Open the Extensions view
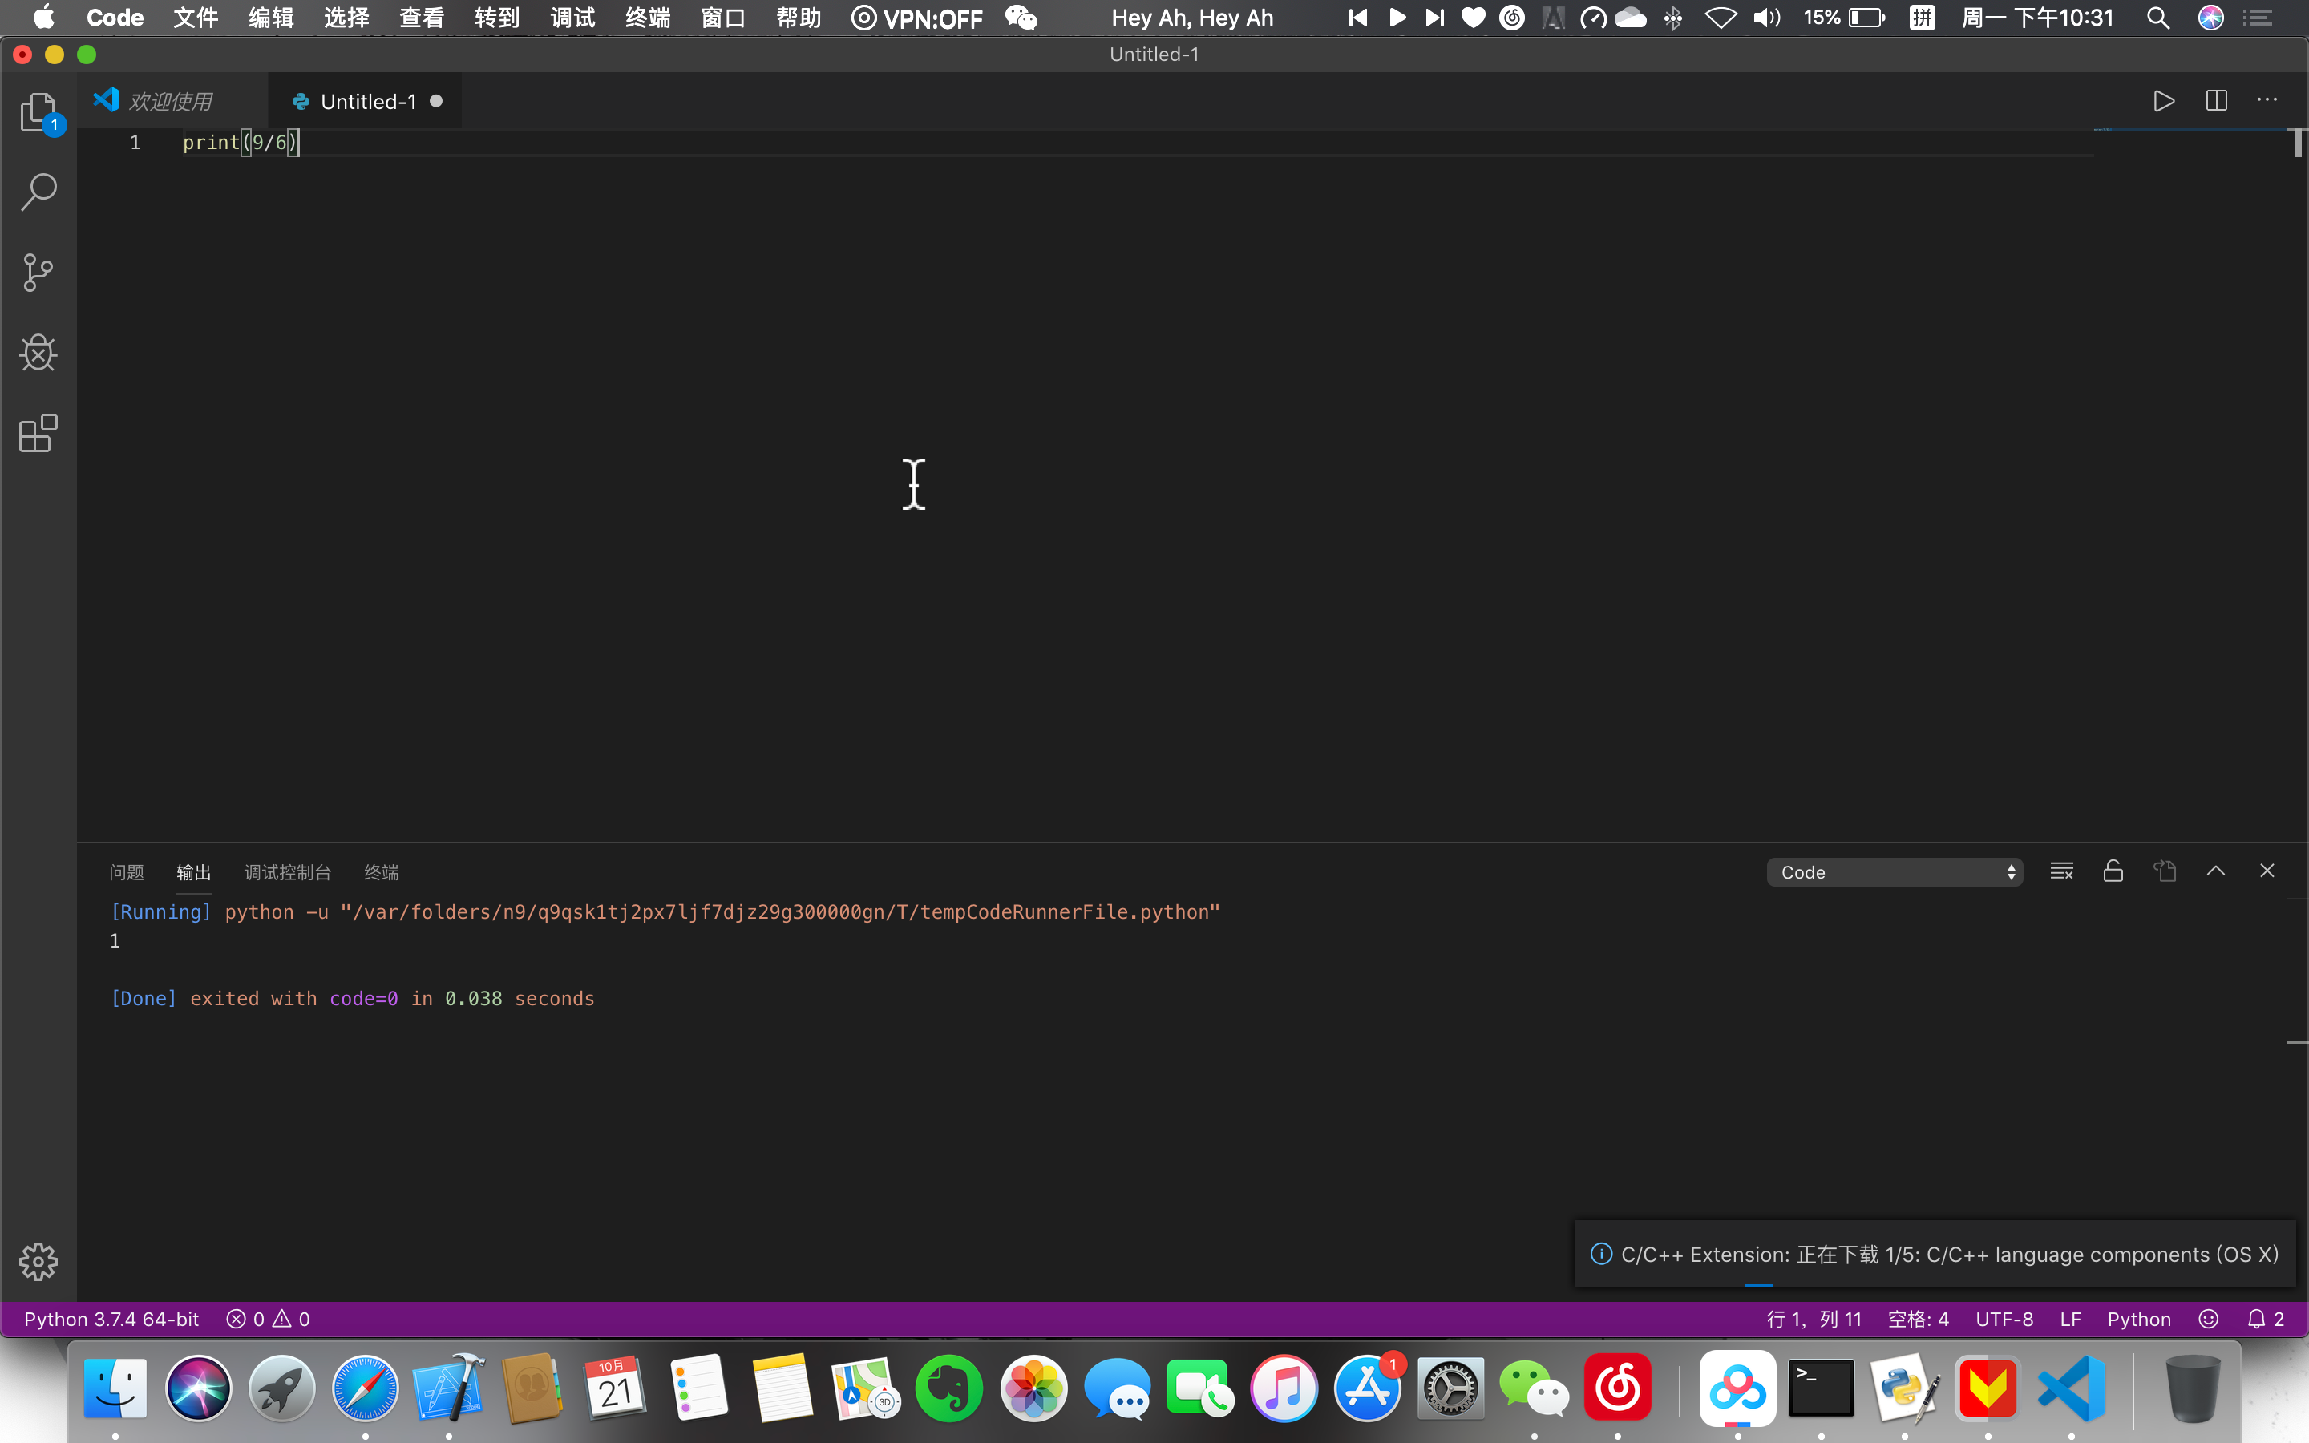This screenshot has width=2309, height=1443. pos(38,433)
